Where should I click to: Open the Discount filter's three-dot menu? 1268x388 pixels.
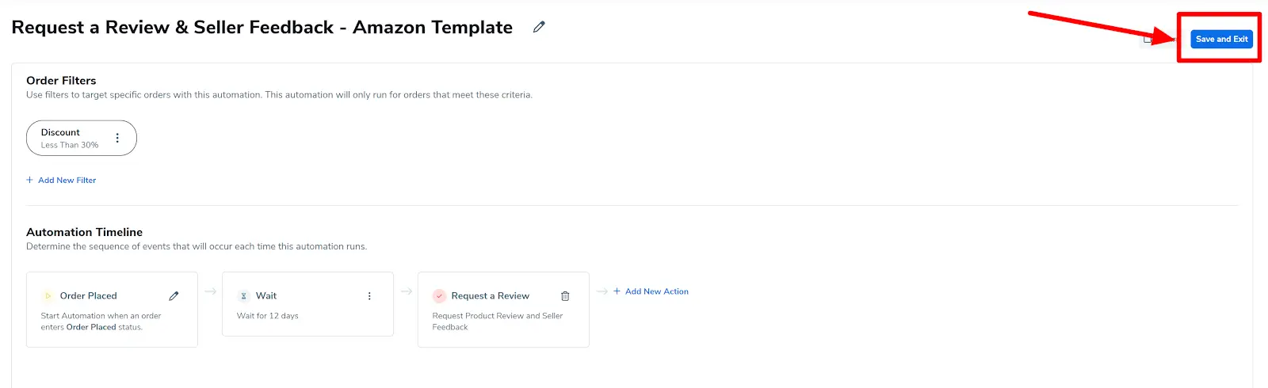[x=117, y=138]
